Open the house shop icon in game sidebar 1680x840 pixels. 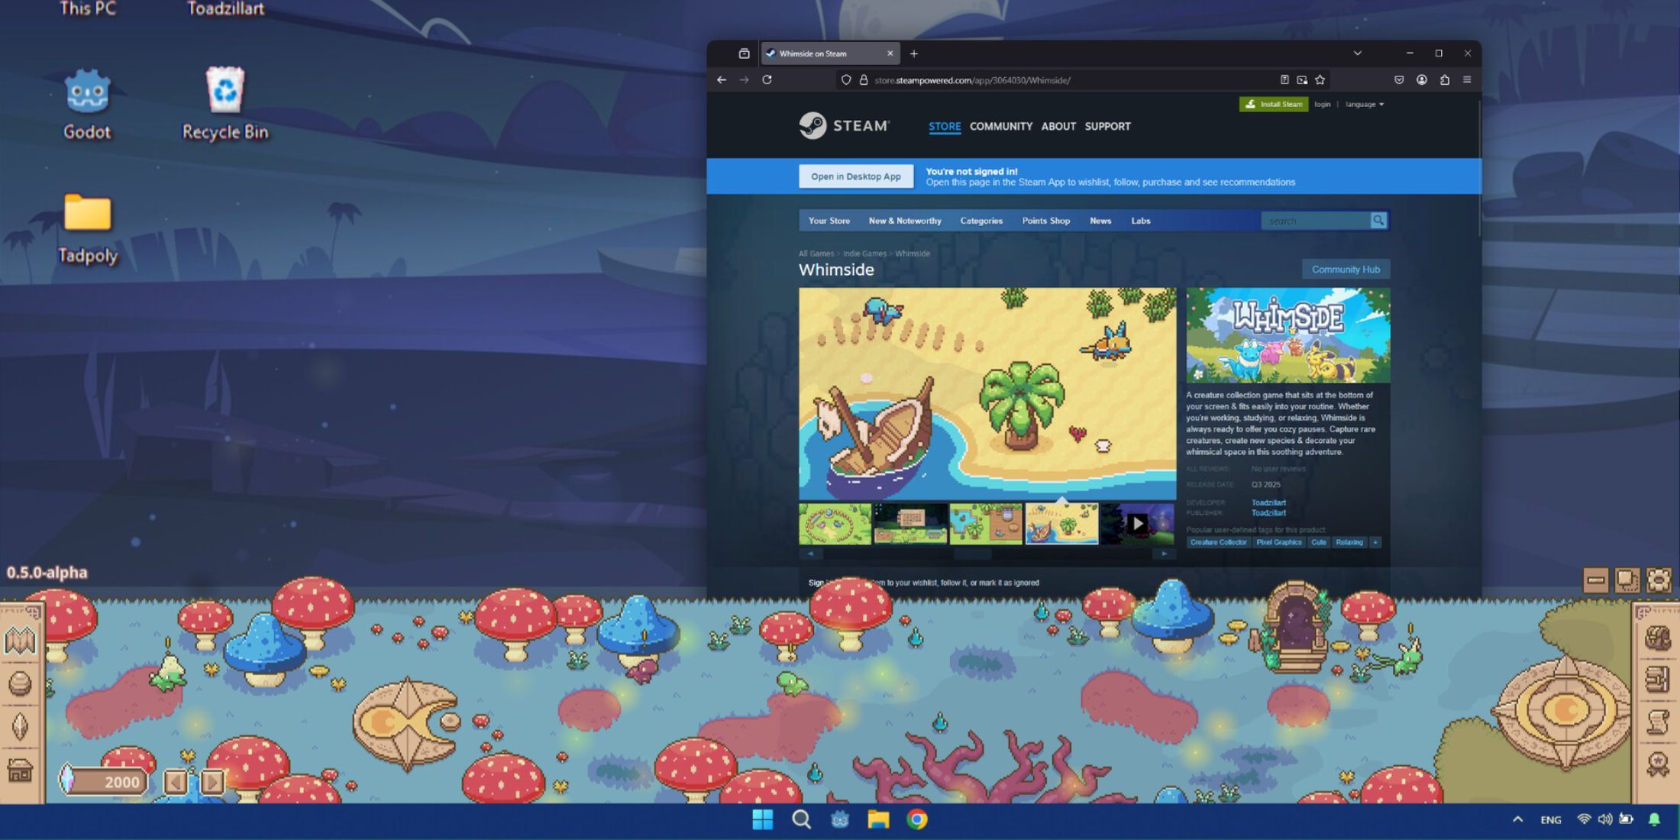[x=20, y=771]
